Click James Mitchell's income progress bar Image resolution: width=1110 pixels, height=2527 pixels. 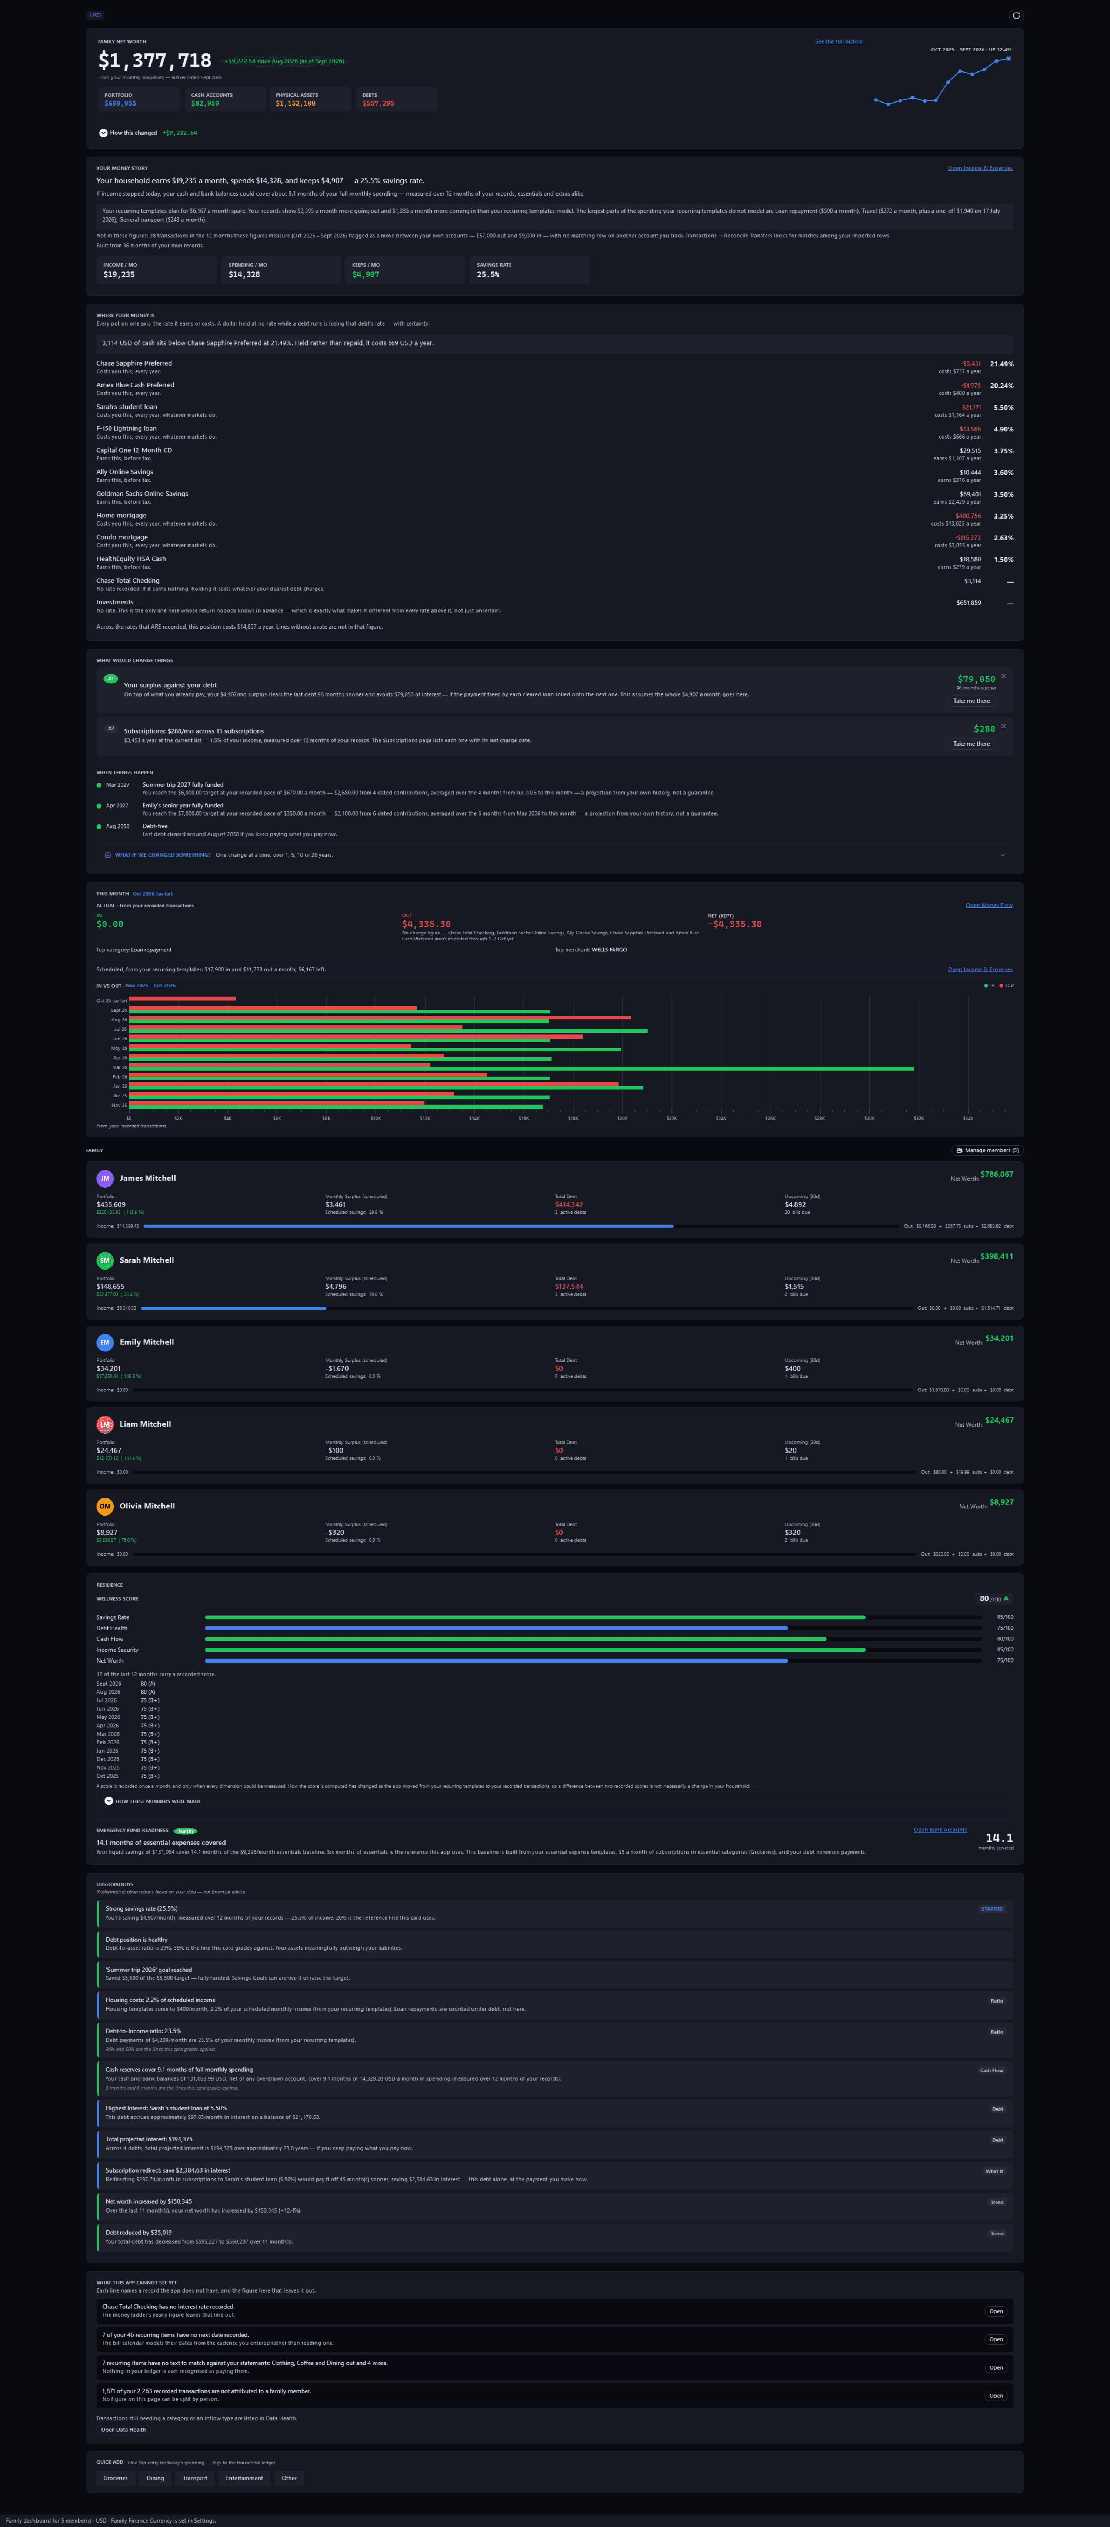pyautogui.click(x=521, y=1226)
